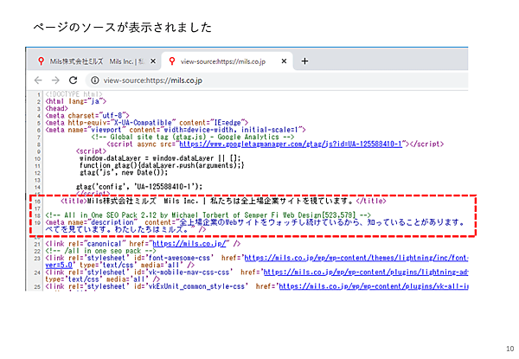519x359 pixels.
Task: Select the view-source:https://mils.co.jp tab
Action: click(227, 61)
